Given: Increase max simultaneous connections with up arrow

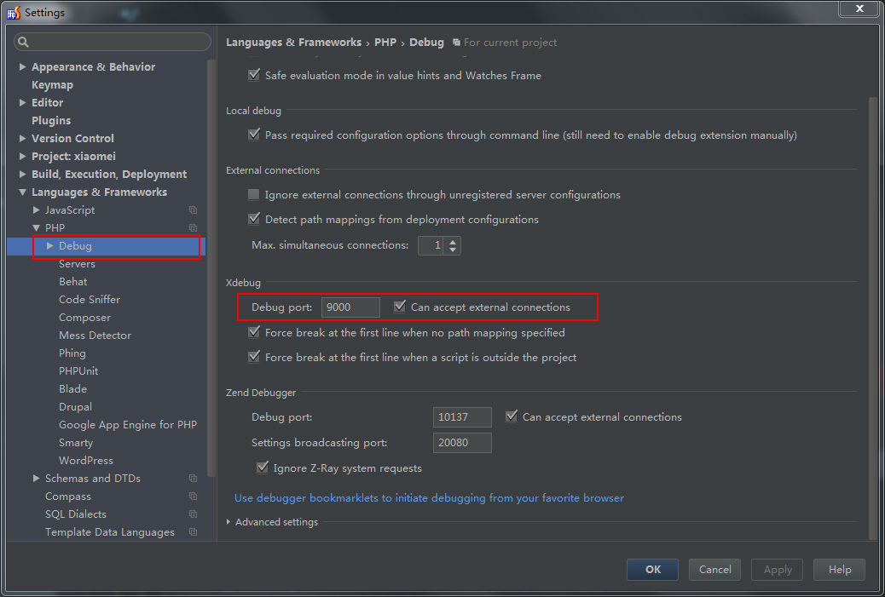Looking at the screenshot, I should click(453, 241).
